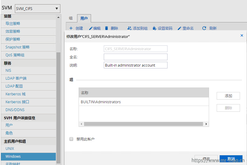Image resolution: width=247 pixels, height=165 pixels.
Task: Click 编辑 toolbar label
Action: [x=97, y=28]
